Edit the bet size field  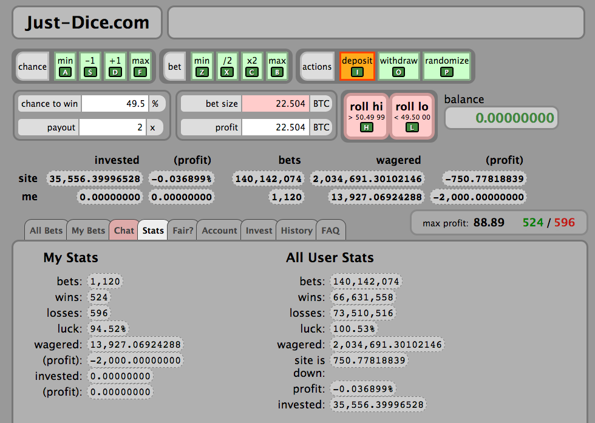(x=276, y=104)
